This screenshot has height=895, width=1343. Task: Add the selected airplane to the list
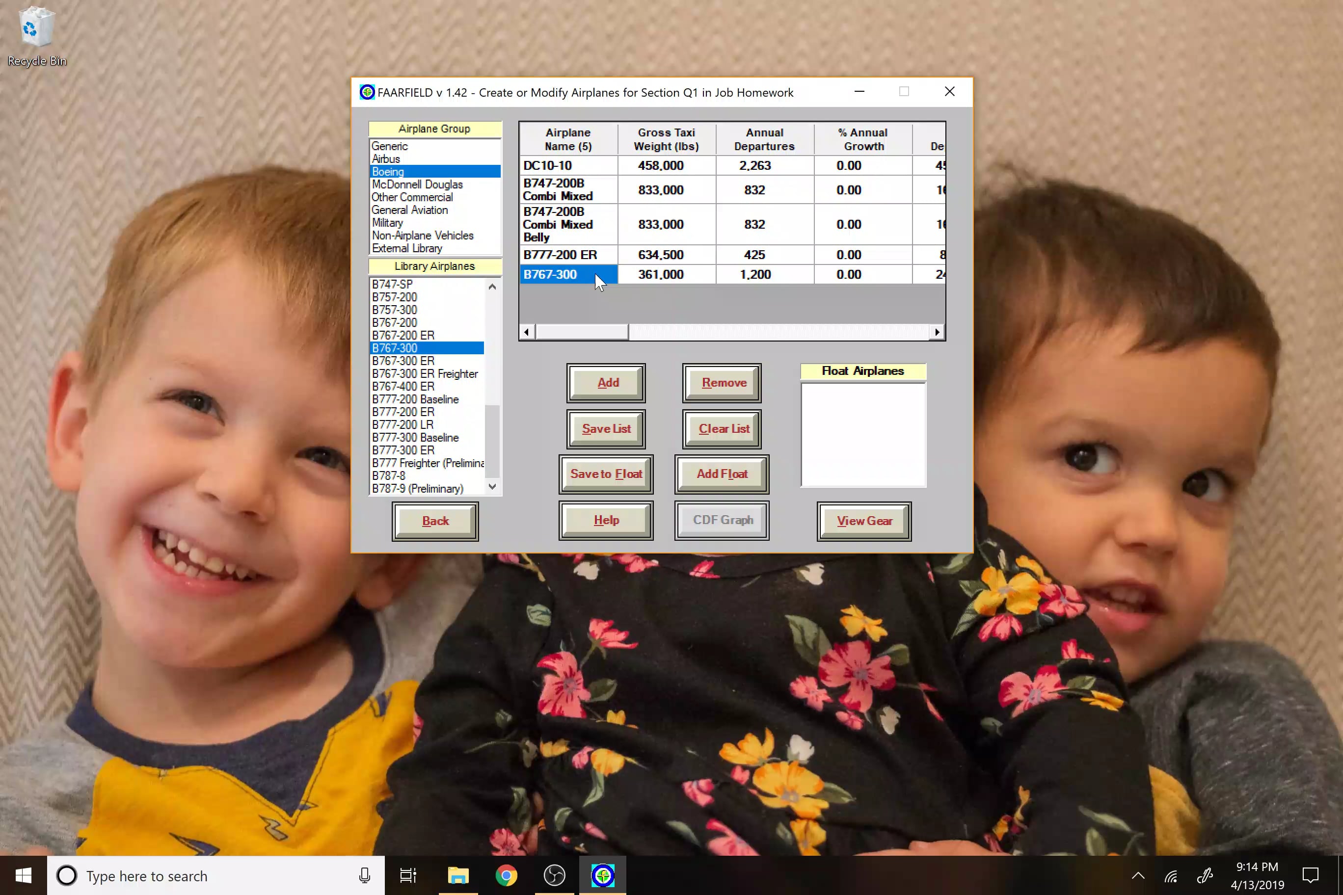coord(606,382)
